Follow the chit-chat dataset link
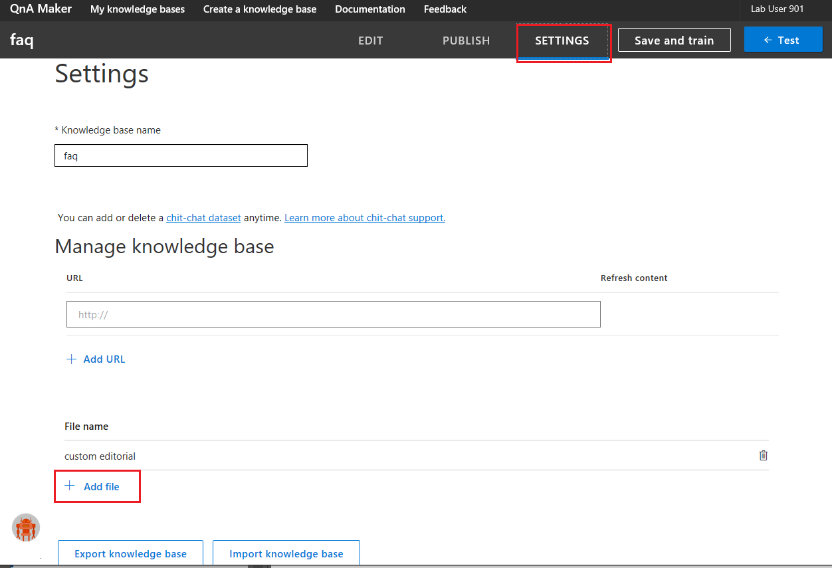 [203, 218]
